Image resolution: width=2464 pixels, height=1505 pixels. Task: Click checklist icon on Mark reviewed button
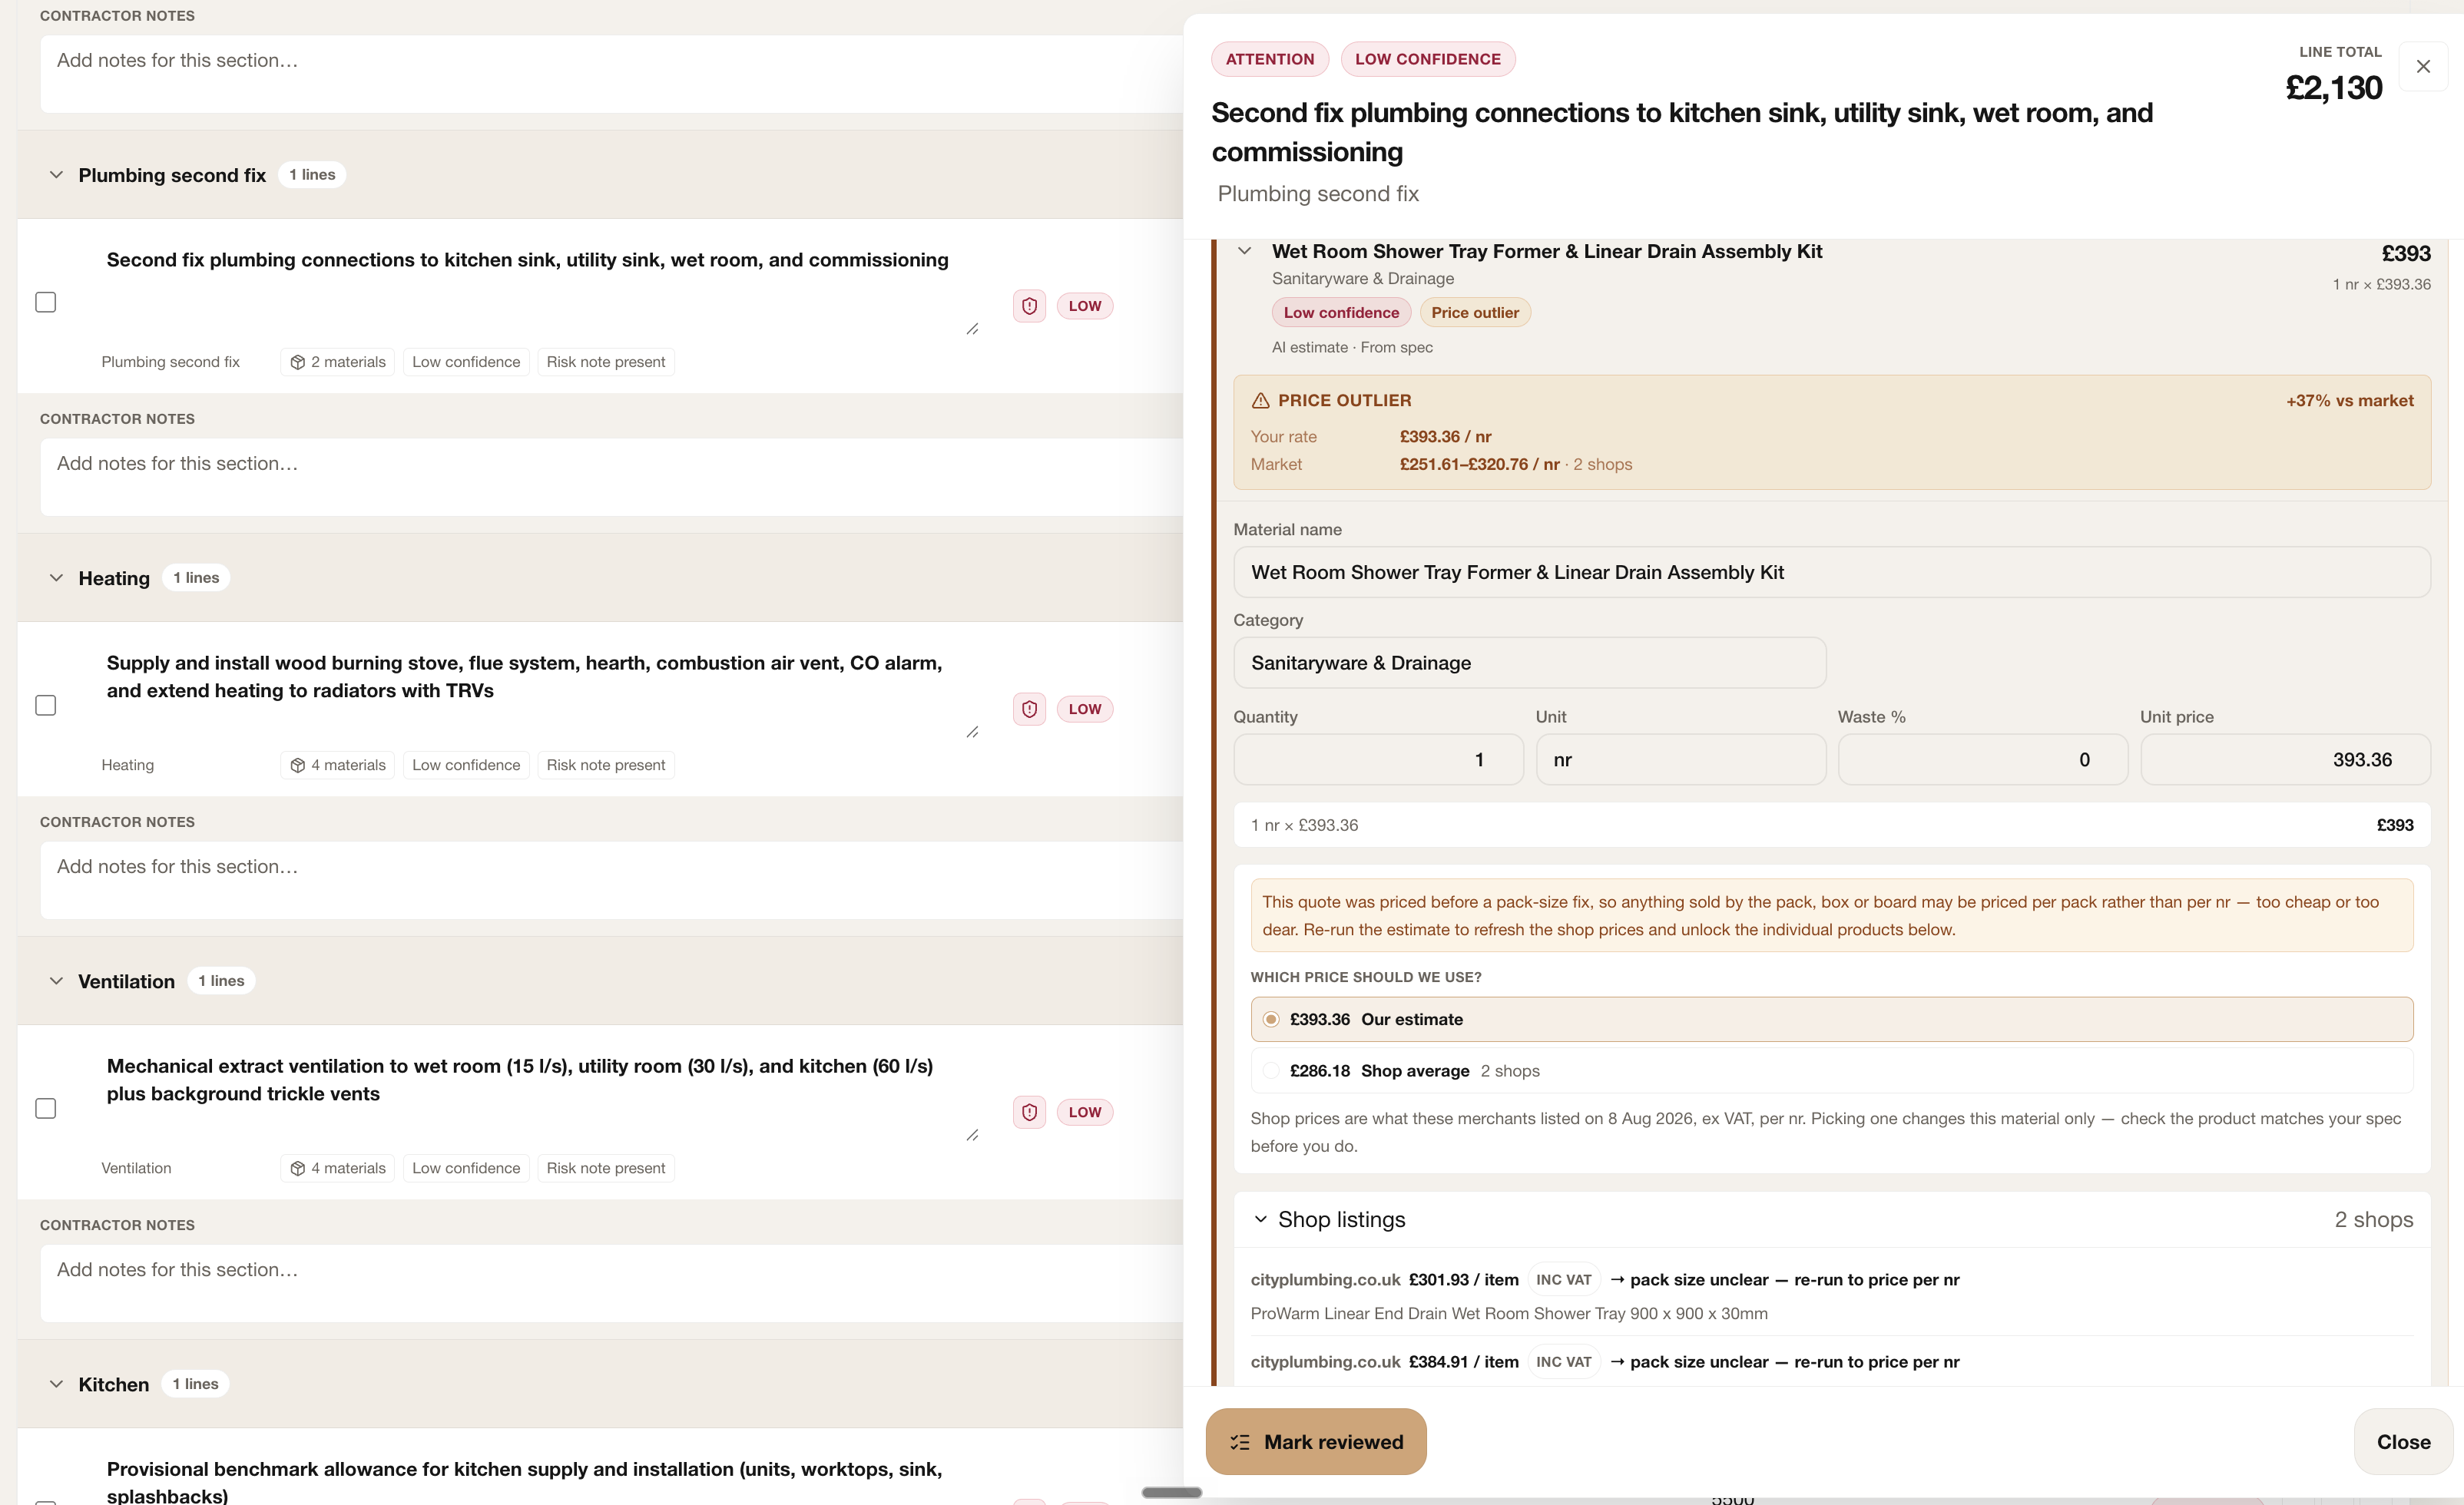point(1240,1442)
